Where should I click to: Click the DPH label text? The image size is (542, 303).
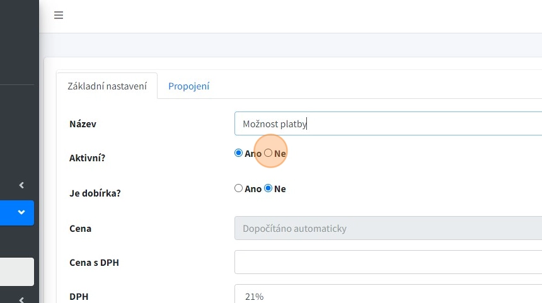pyautogui.click(x=79, y=297)
